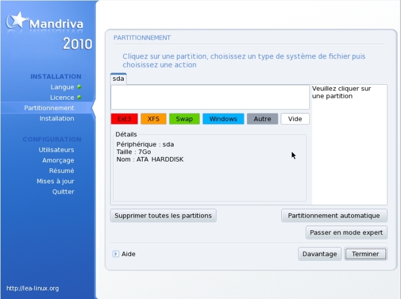This screenshot has width=401, height=299.
Task: Open the lea-linux.org link
Action: pyautogui.click(x=32, y=288)
